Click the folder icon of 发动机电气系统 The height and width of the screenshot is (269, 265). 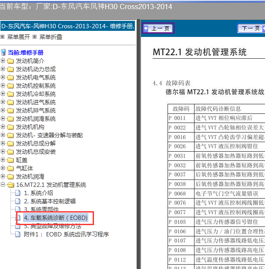click(10, 77)
